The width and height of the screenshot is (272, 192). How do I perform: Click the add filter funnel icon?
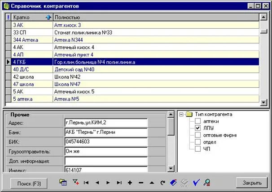tap(76, 182)
